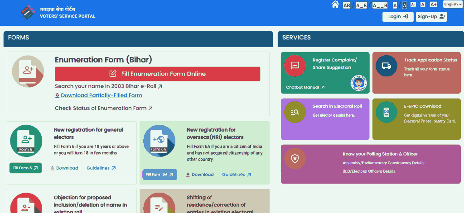Decrease font size with A- button
Image resolution: width=464 pixels, height=213 pixels.
pyautogui.click(x=413, y=5)
